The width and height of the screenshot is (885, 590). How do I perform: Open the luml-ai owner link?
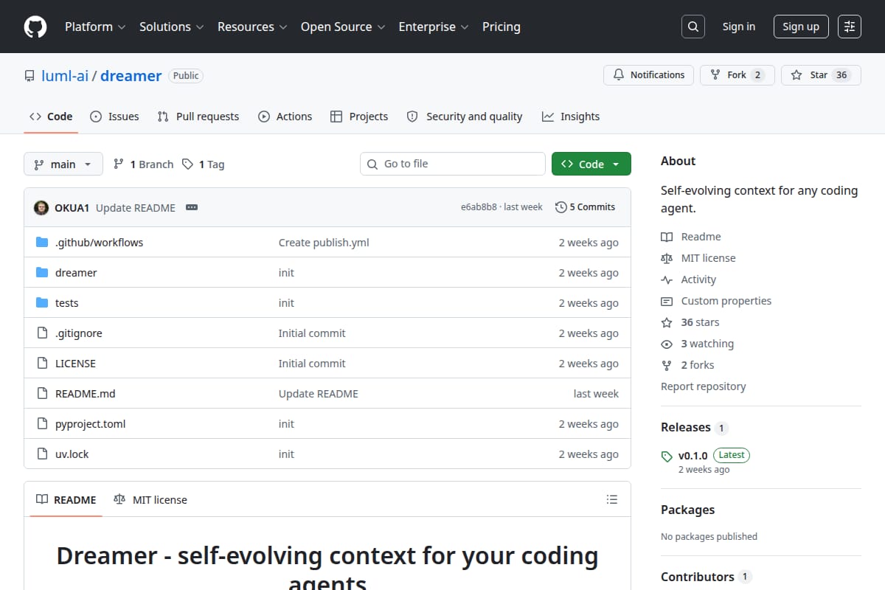click(65, 75)
